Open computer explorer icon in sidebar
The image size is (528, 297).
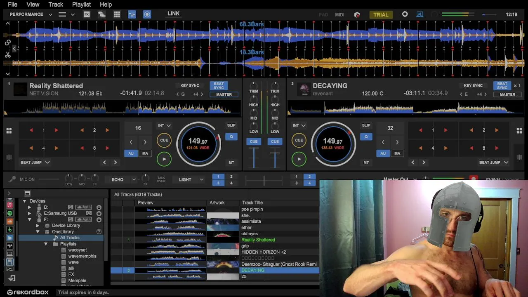[10, 254]
